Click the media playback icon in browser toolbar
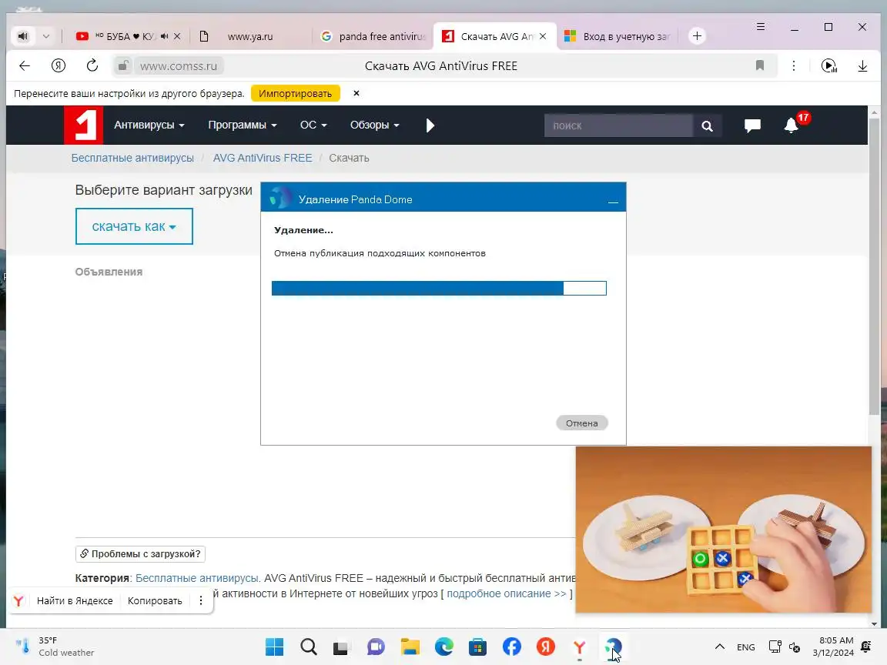The width and height of the screenshot is (887, 665). 828,66
